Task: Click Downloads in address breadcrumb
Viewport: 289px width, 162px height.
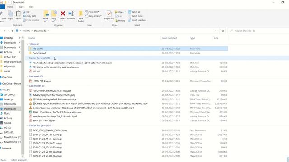Action: click(40, 31)
